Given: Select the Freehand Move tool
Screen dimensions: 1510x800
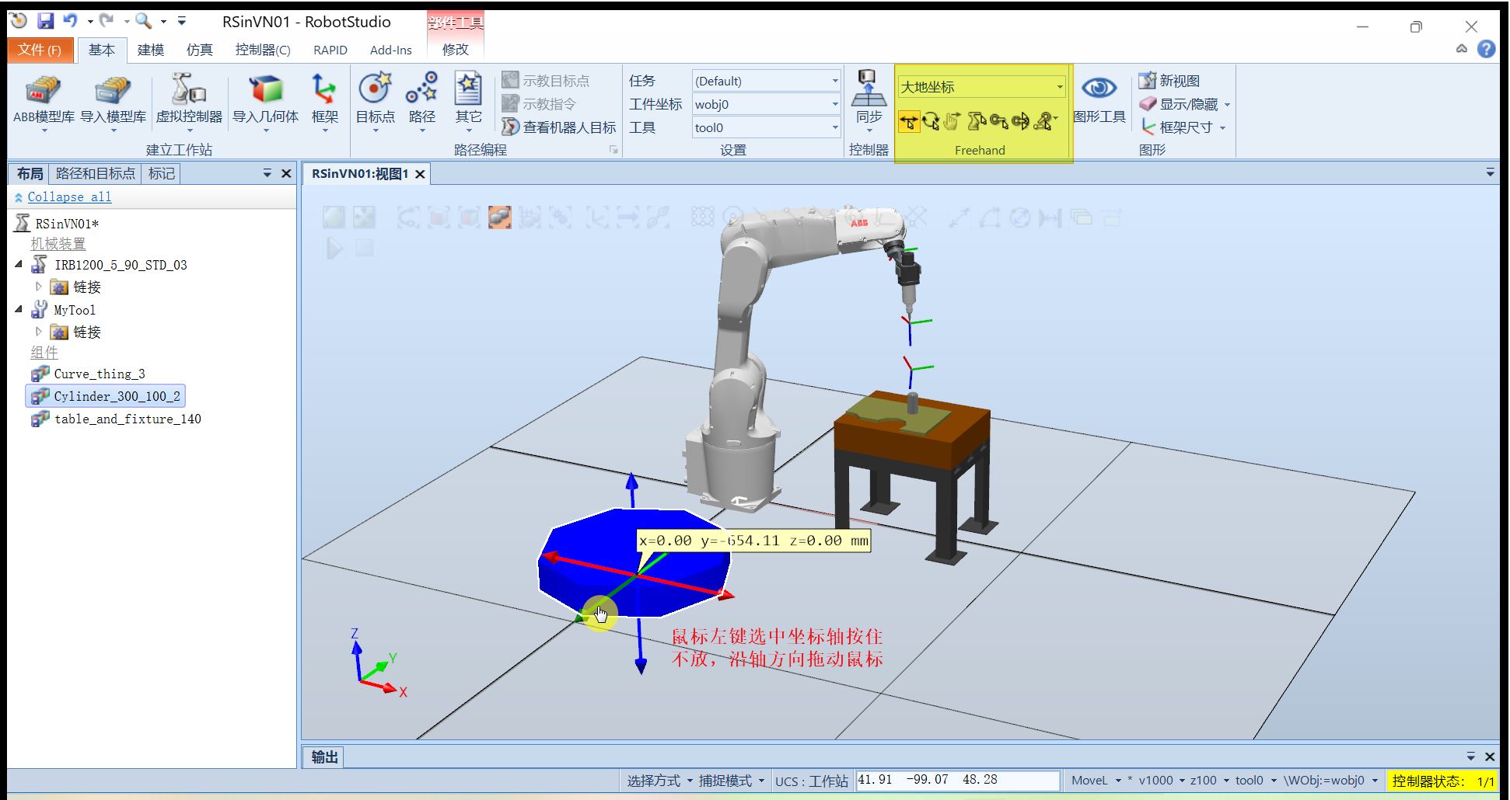Looking at the screenshot, I should tap(908, 121).
